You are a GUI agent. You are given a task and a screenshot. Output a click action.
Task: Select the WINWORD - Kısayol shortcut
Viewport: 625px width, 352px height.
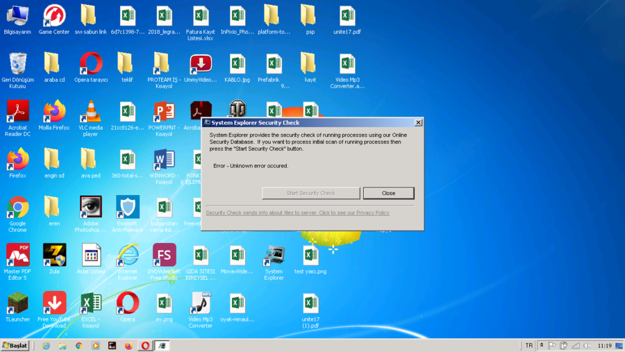(164, 166)
